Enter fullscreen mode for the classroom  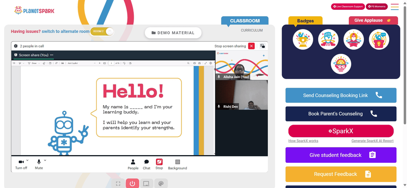coord(118,184)
